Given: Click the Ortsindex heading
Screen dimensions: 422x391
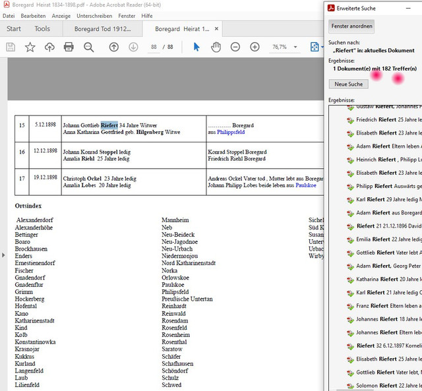Looking at the screenshot, I should [28, 206].
